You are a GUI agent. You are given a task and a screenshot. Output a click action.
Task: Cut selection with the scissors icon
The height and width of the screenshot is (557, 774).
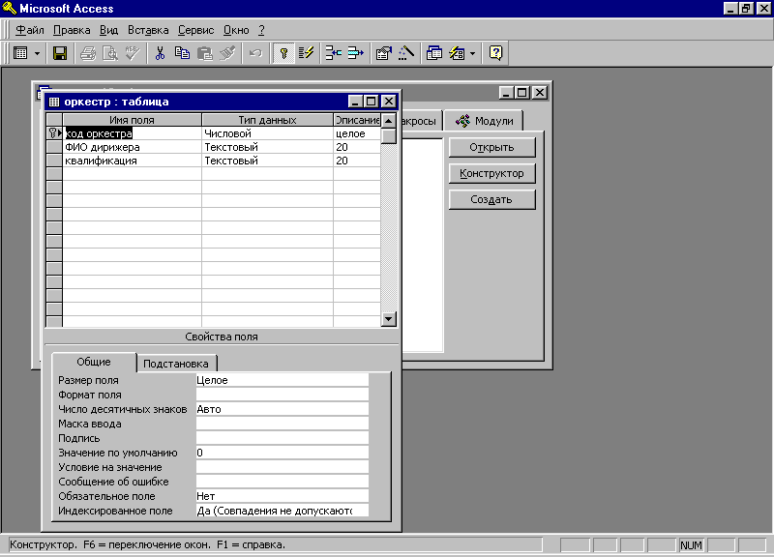pos(160,53)
